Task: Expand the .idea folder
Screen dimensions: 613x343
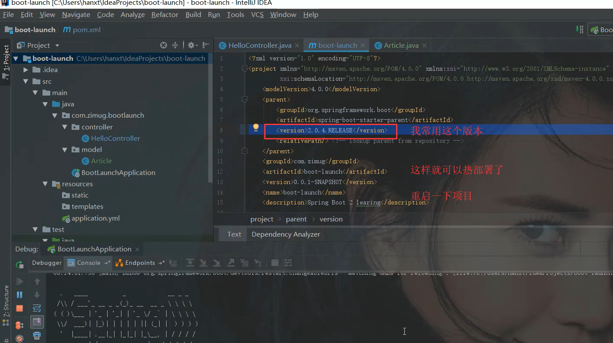Action: point(26,69)
